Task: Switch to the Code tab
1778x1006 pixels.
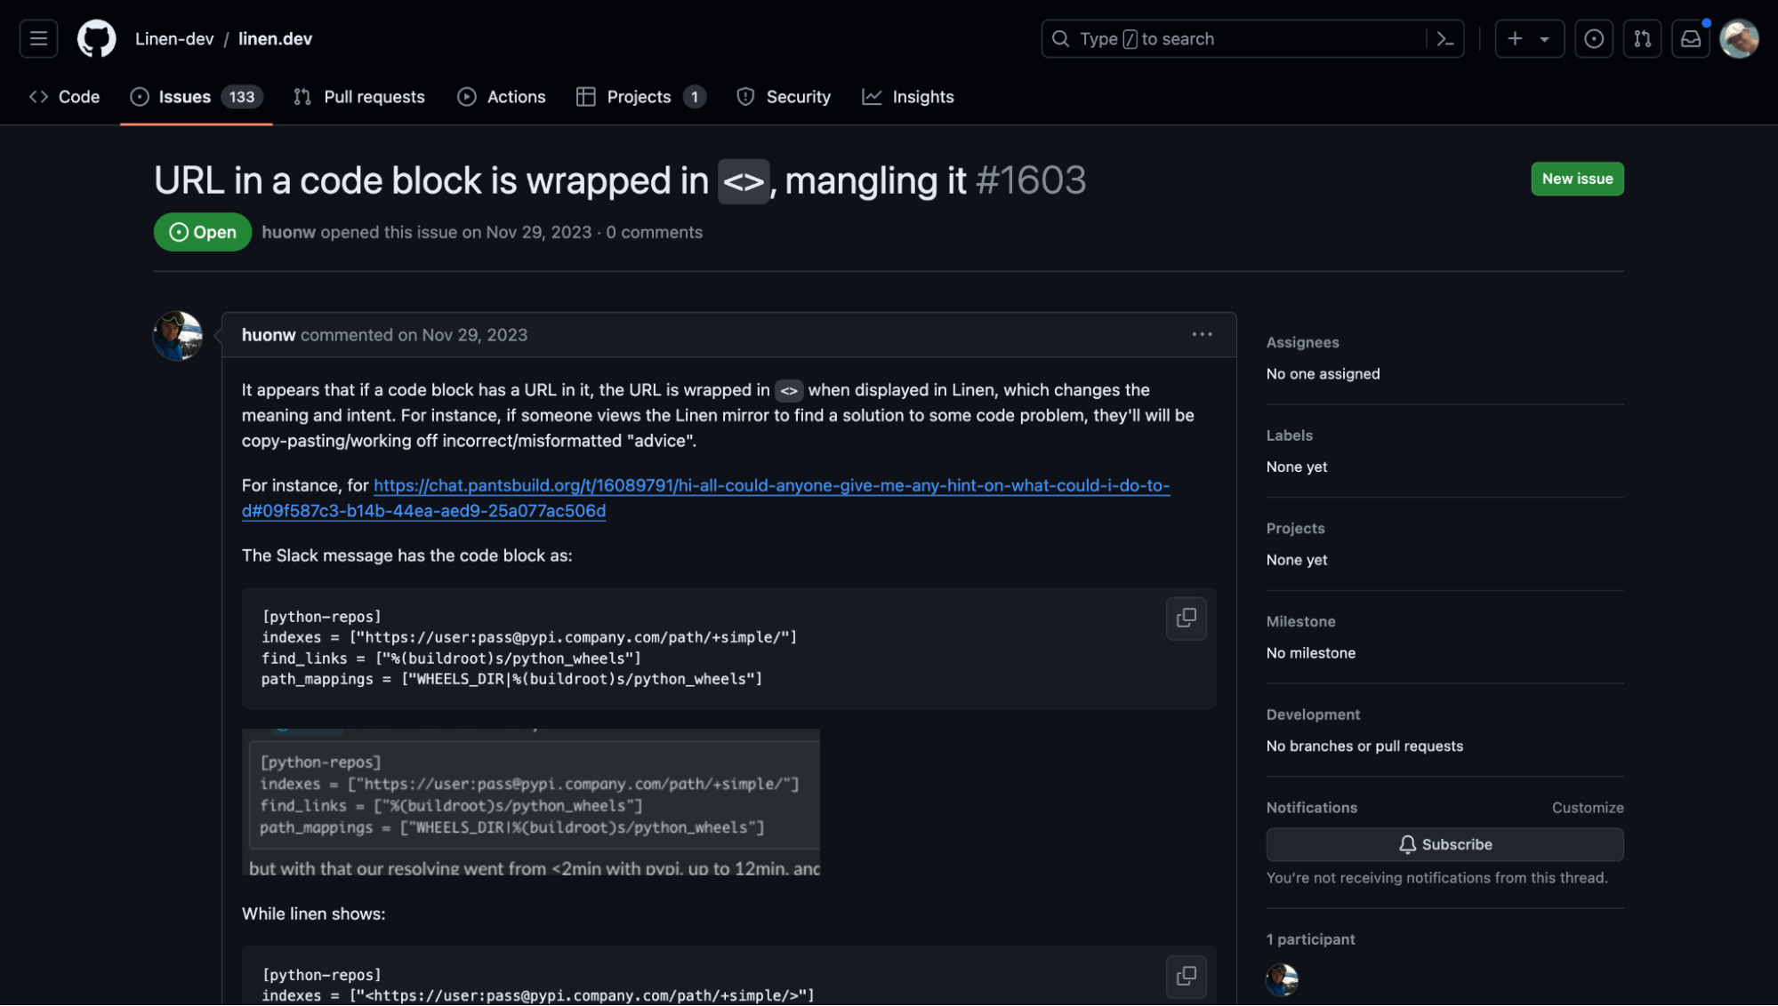Action: pyautogui.click(x=64, y=97)
